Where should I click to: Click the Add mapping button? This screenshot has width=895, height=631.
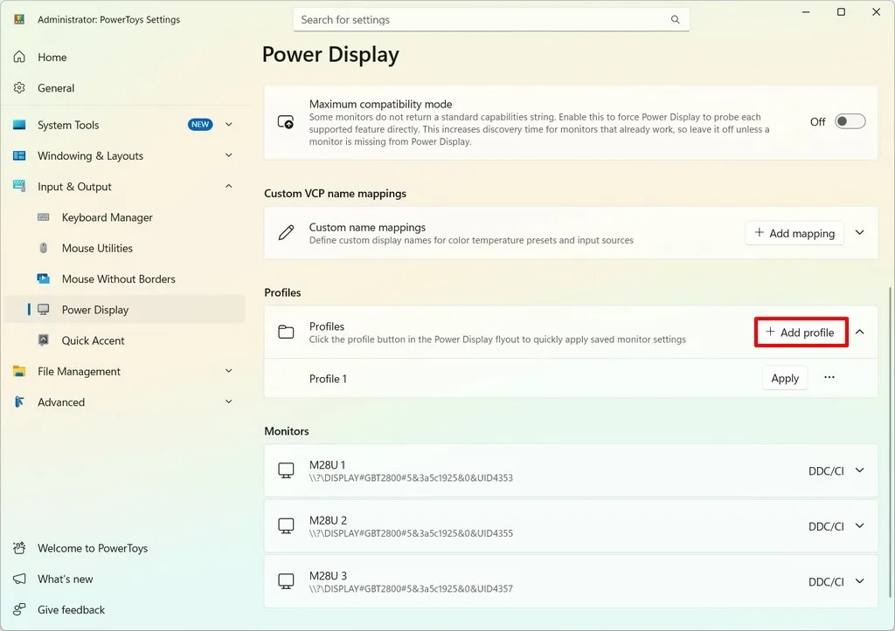tap(794, 232)
